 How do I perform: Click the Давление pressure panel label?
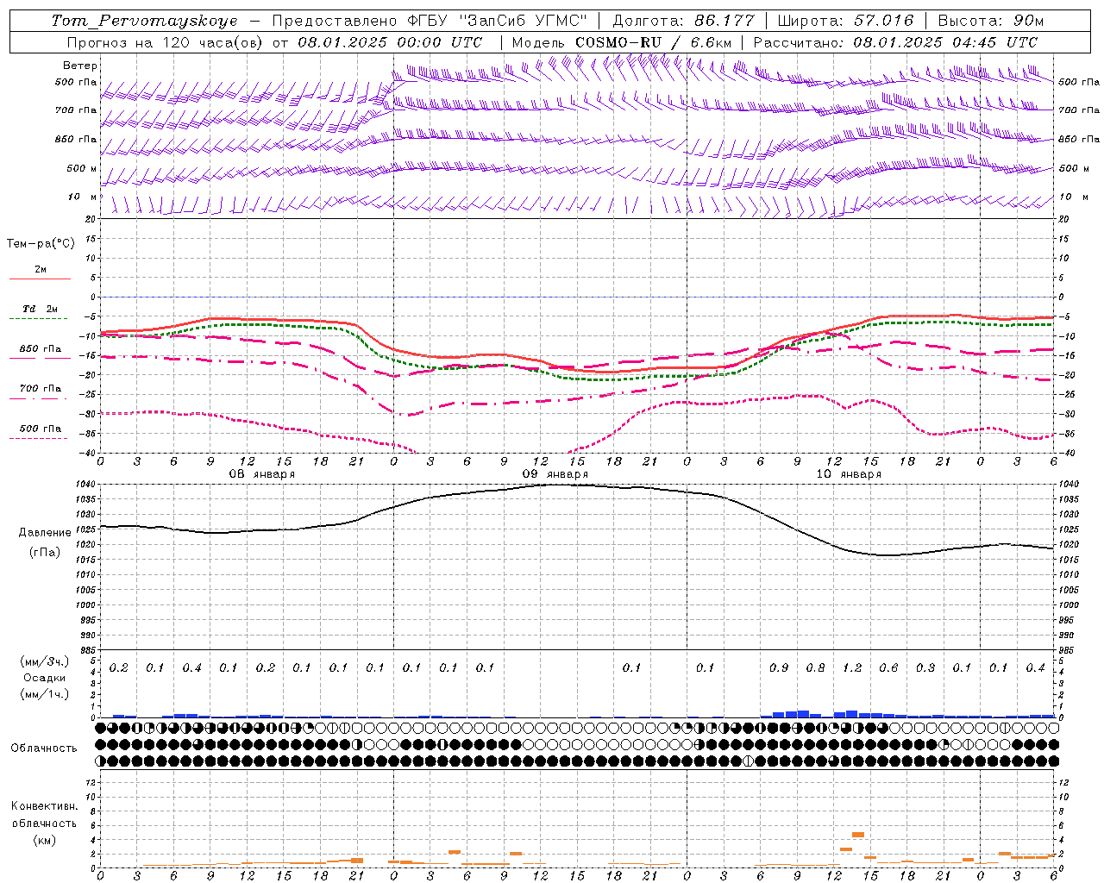[x=45, y=533]
